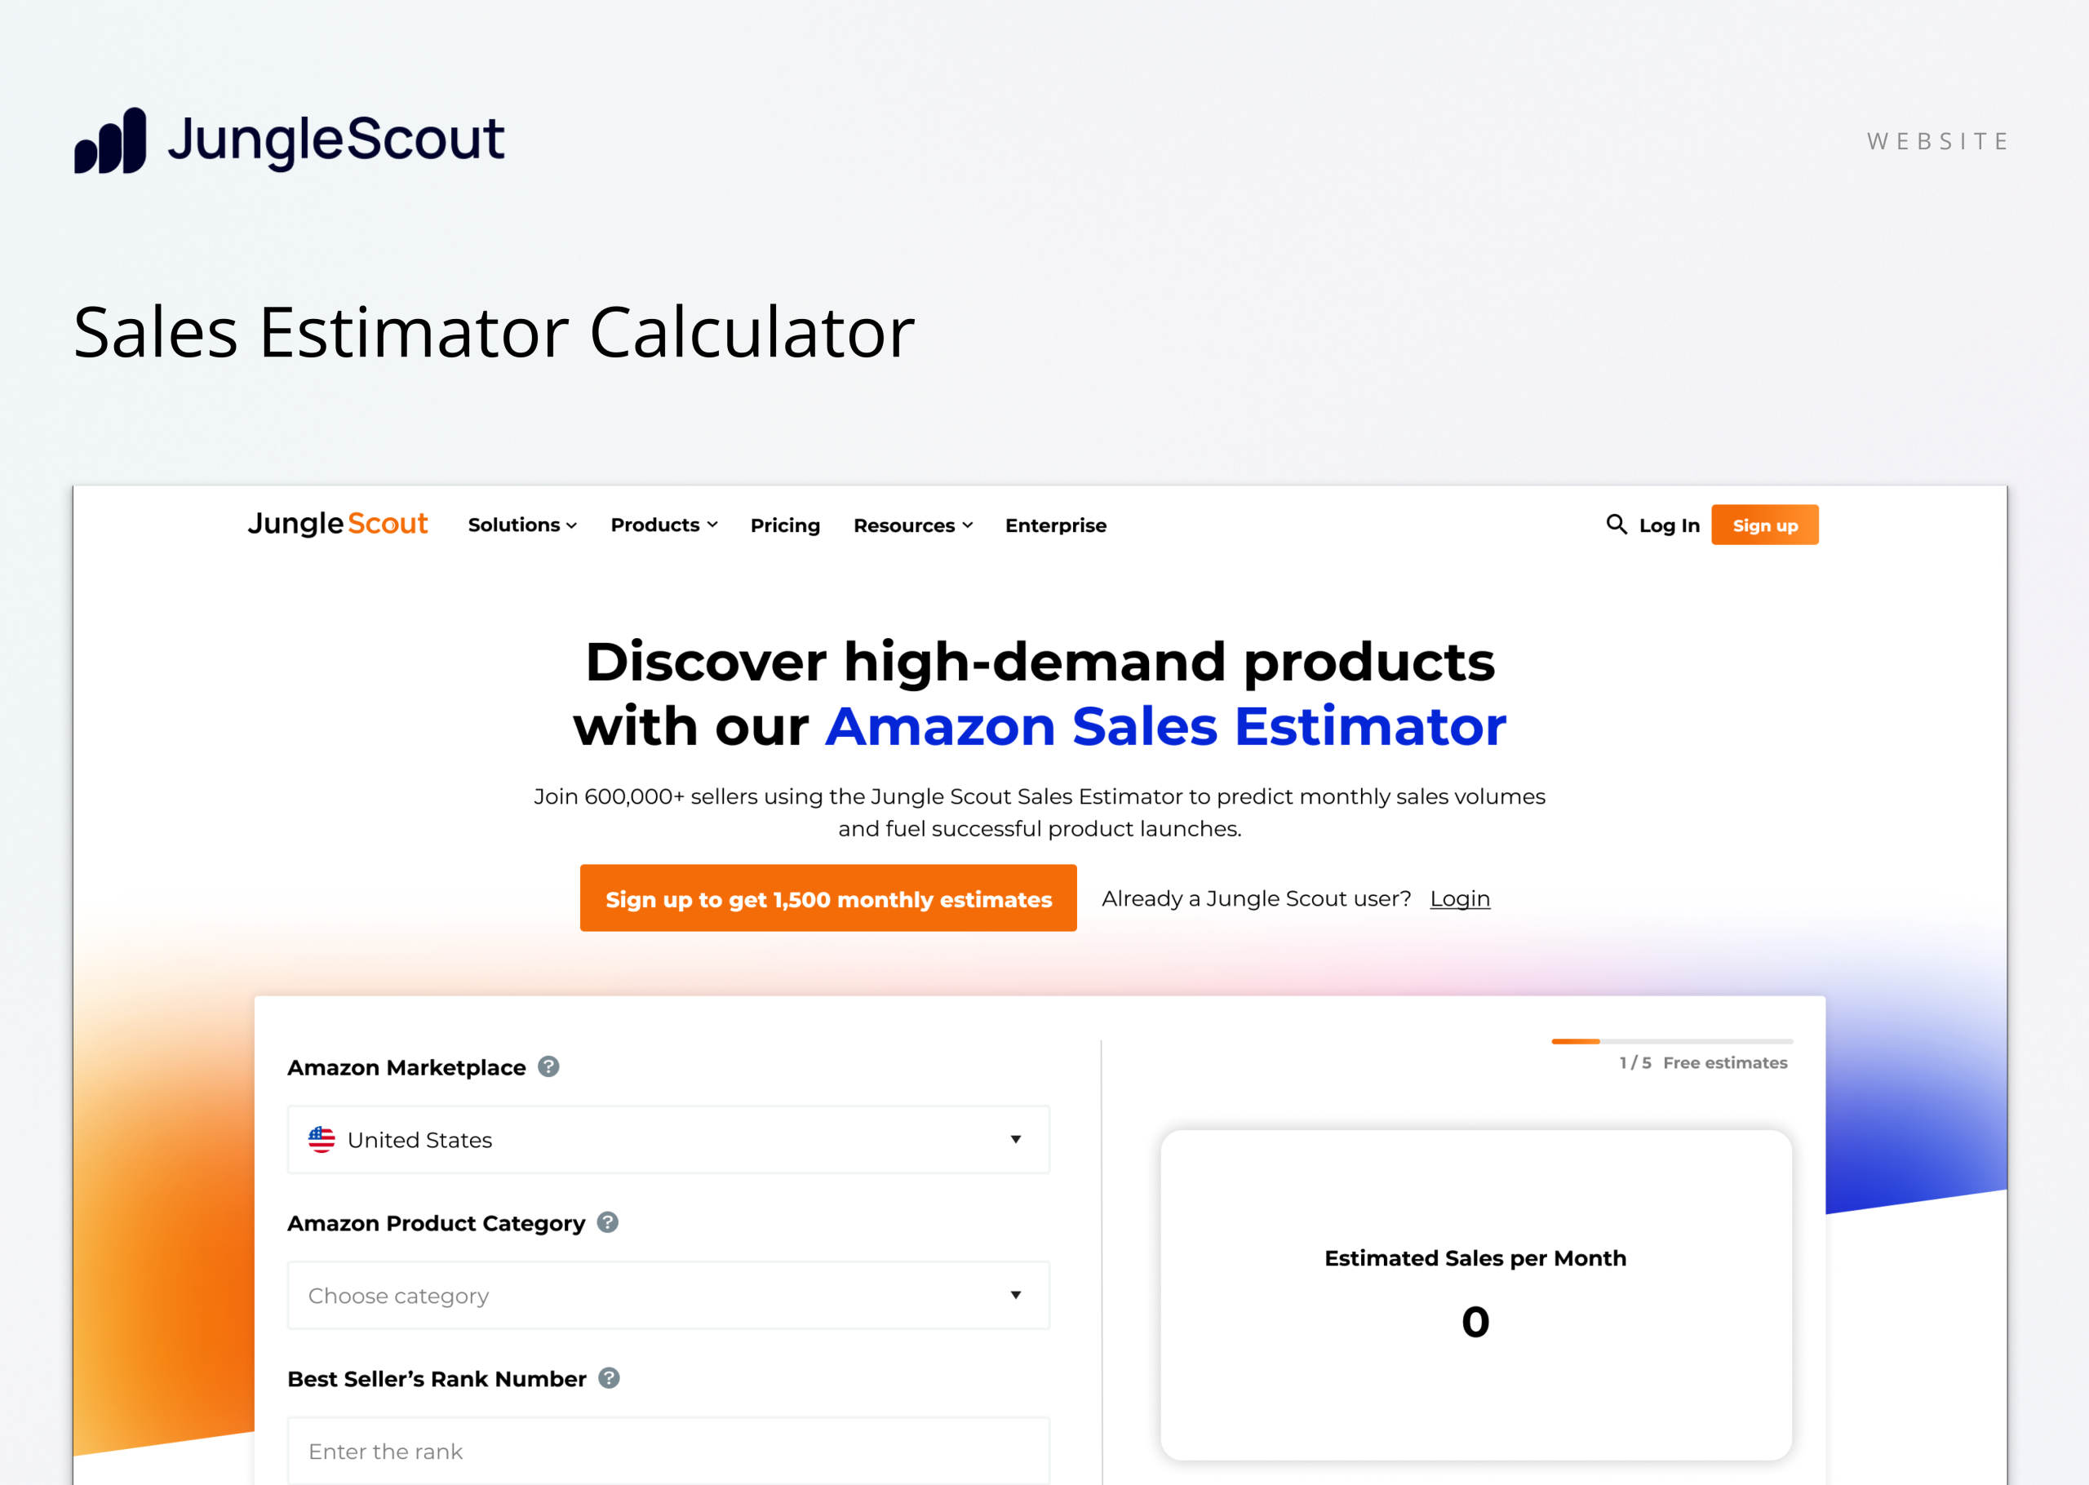Click the JungleScout bar-chart logo at top
The width and height of the screenshot is (2089, 1485).
coord(111,141)
